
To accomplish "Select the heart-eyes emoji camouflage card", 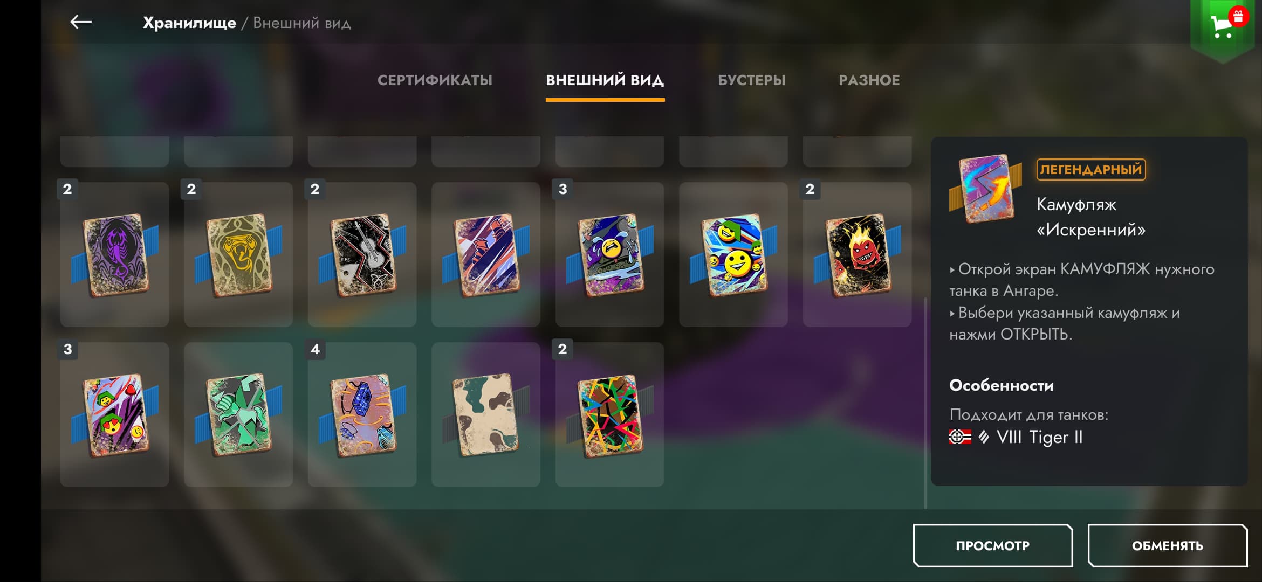I will coord(114,414).
